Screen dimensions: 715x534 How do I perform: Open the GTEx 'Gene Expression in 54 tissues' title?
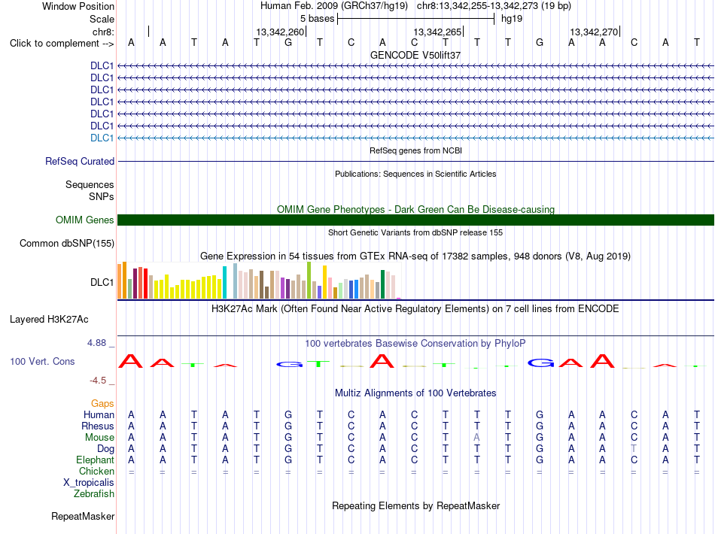415,256
